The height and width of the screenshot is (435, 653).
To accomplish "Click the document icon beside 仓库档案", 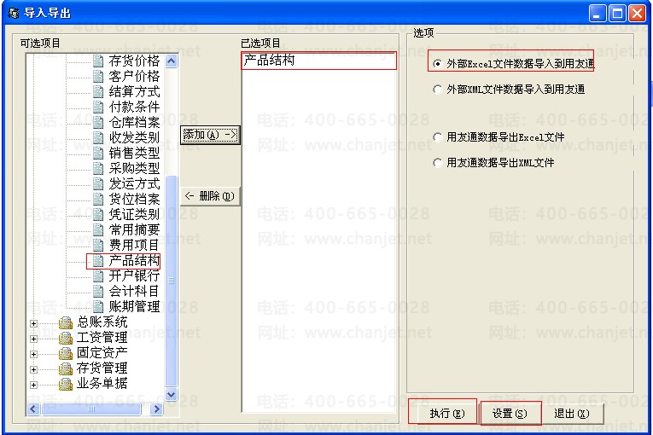I will pos(98,123).
